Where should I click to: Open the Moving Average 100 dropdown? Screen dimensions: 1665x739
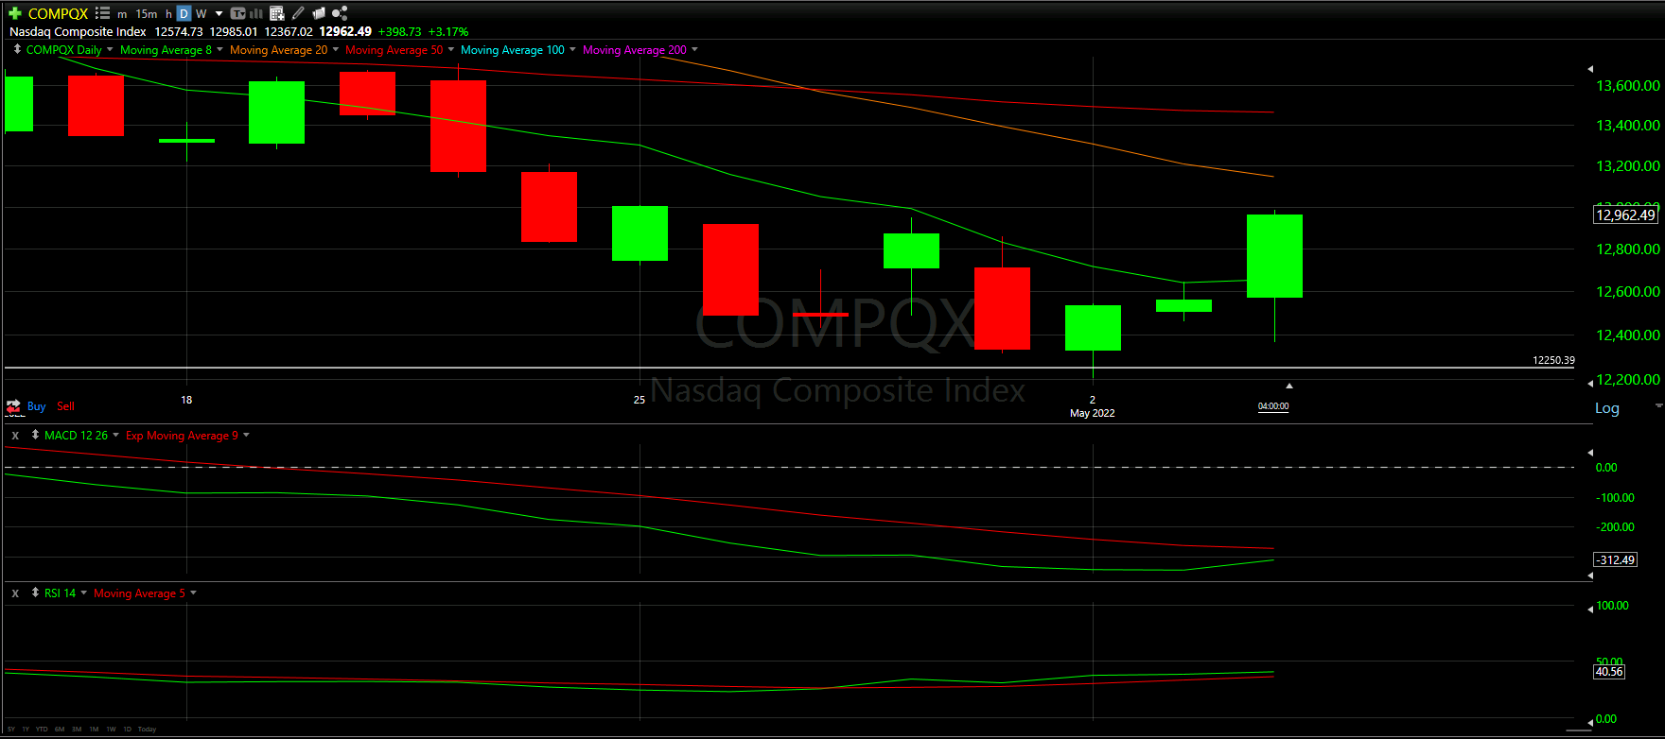(x=572, y=49)
